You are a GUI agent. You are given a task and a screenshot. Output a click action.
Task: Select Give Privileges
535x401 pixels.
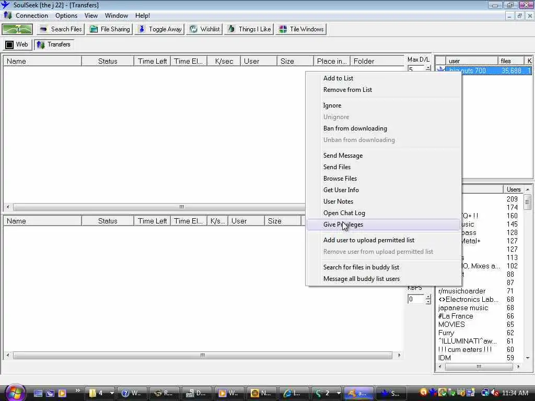point(383,225)
